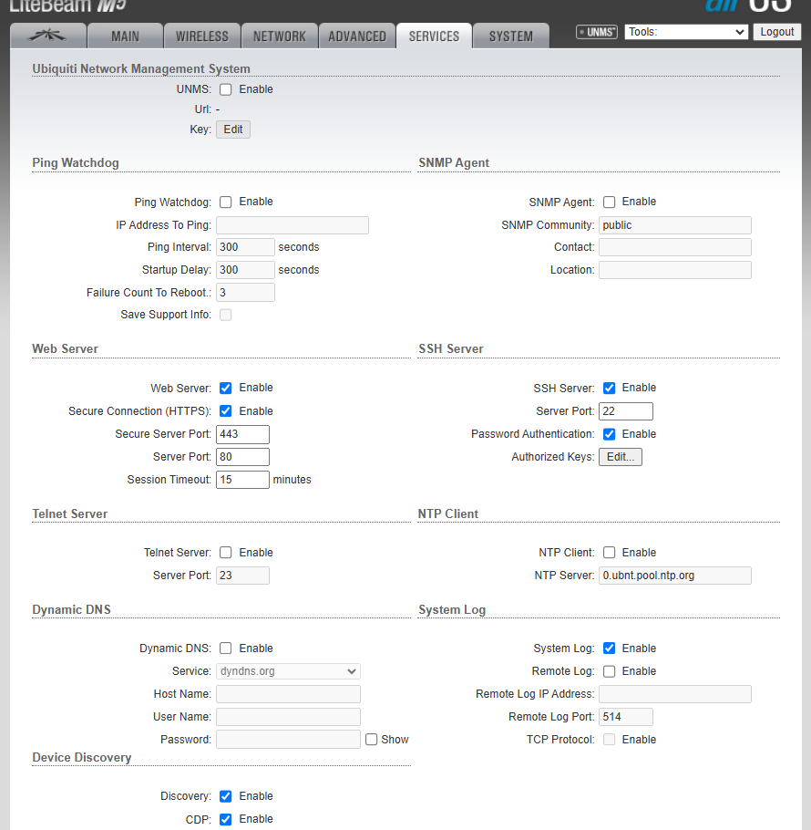The image size is (811, 830).
Task: Uncheck SSH Server Enable checkbox
Action: coord(609,388)
